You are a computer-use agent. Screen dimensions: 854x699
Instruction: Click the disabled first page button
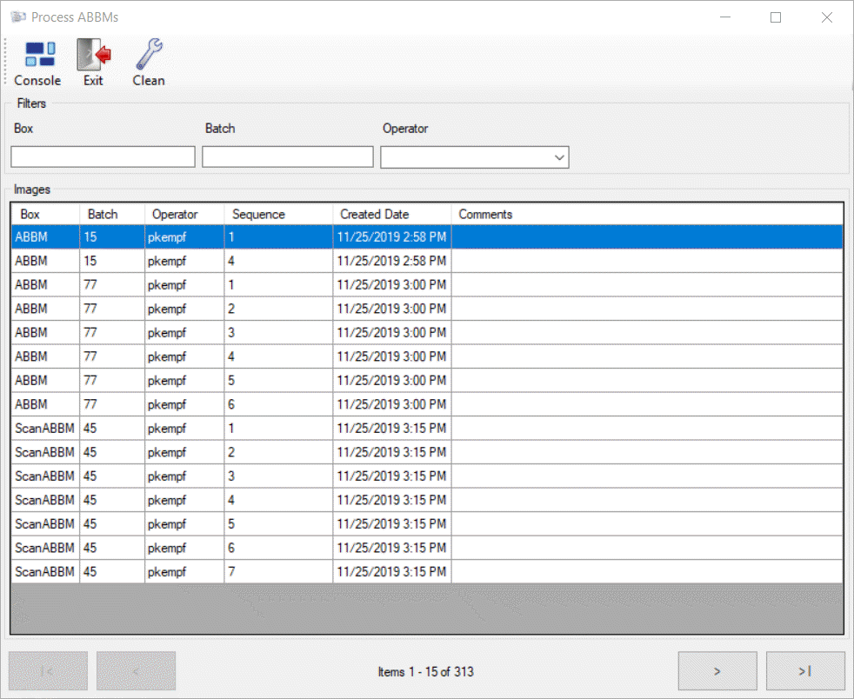[48, 671]
